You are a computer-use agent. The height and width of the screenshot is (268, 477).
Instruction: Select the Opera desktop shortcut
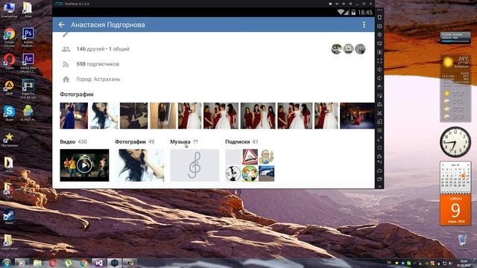click(9, 61)
